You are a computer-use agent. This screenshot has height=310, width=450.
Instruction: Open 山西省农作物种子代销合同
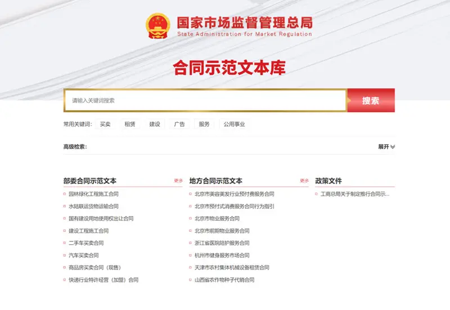pyautogui.click(x=224, y=280)
